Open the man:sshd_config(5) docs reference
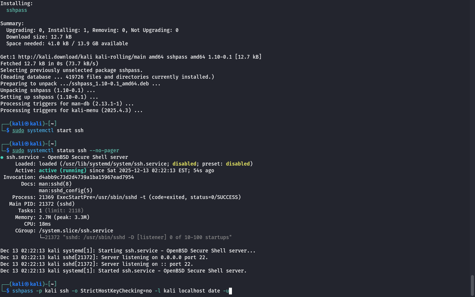This screenshot has height=297, width=475. tap(66, 190)
